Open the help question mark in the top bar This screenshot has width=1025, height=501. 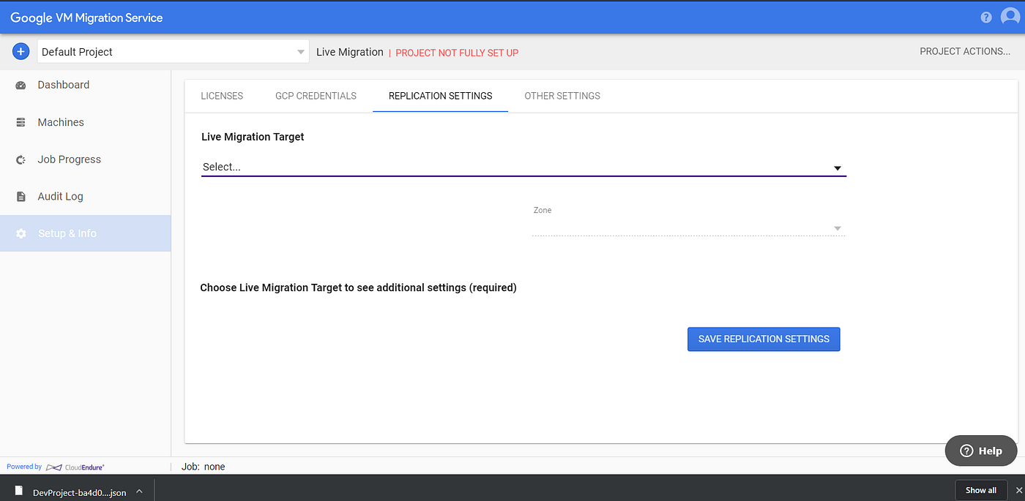click(x=985, y=17)
